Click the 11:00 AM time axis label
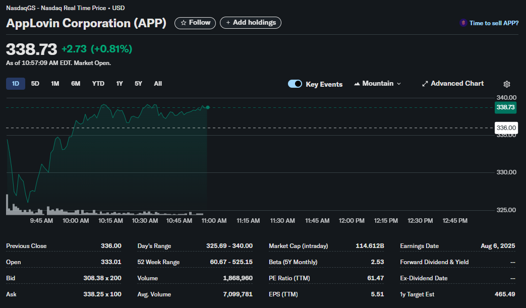This screenshot has height=308, width=526. pos(214,220)
